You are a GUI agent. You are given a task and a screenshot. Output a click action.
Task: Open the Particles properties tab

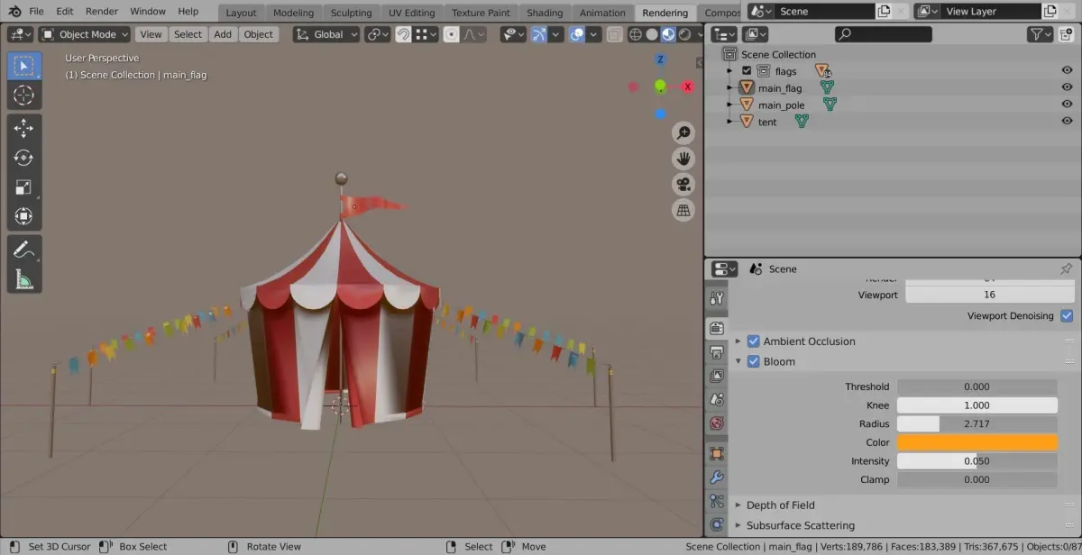click(x=717, y=501)
